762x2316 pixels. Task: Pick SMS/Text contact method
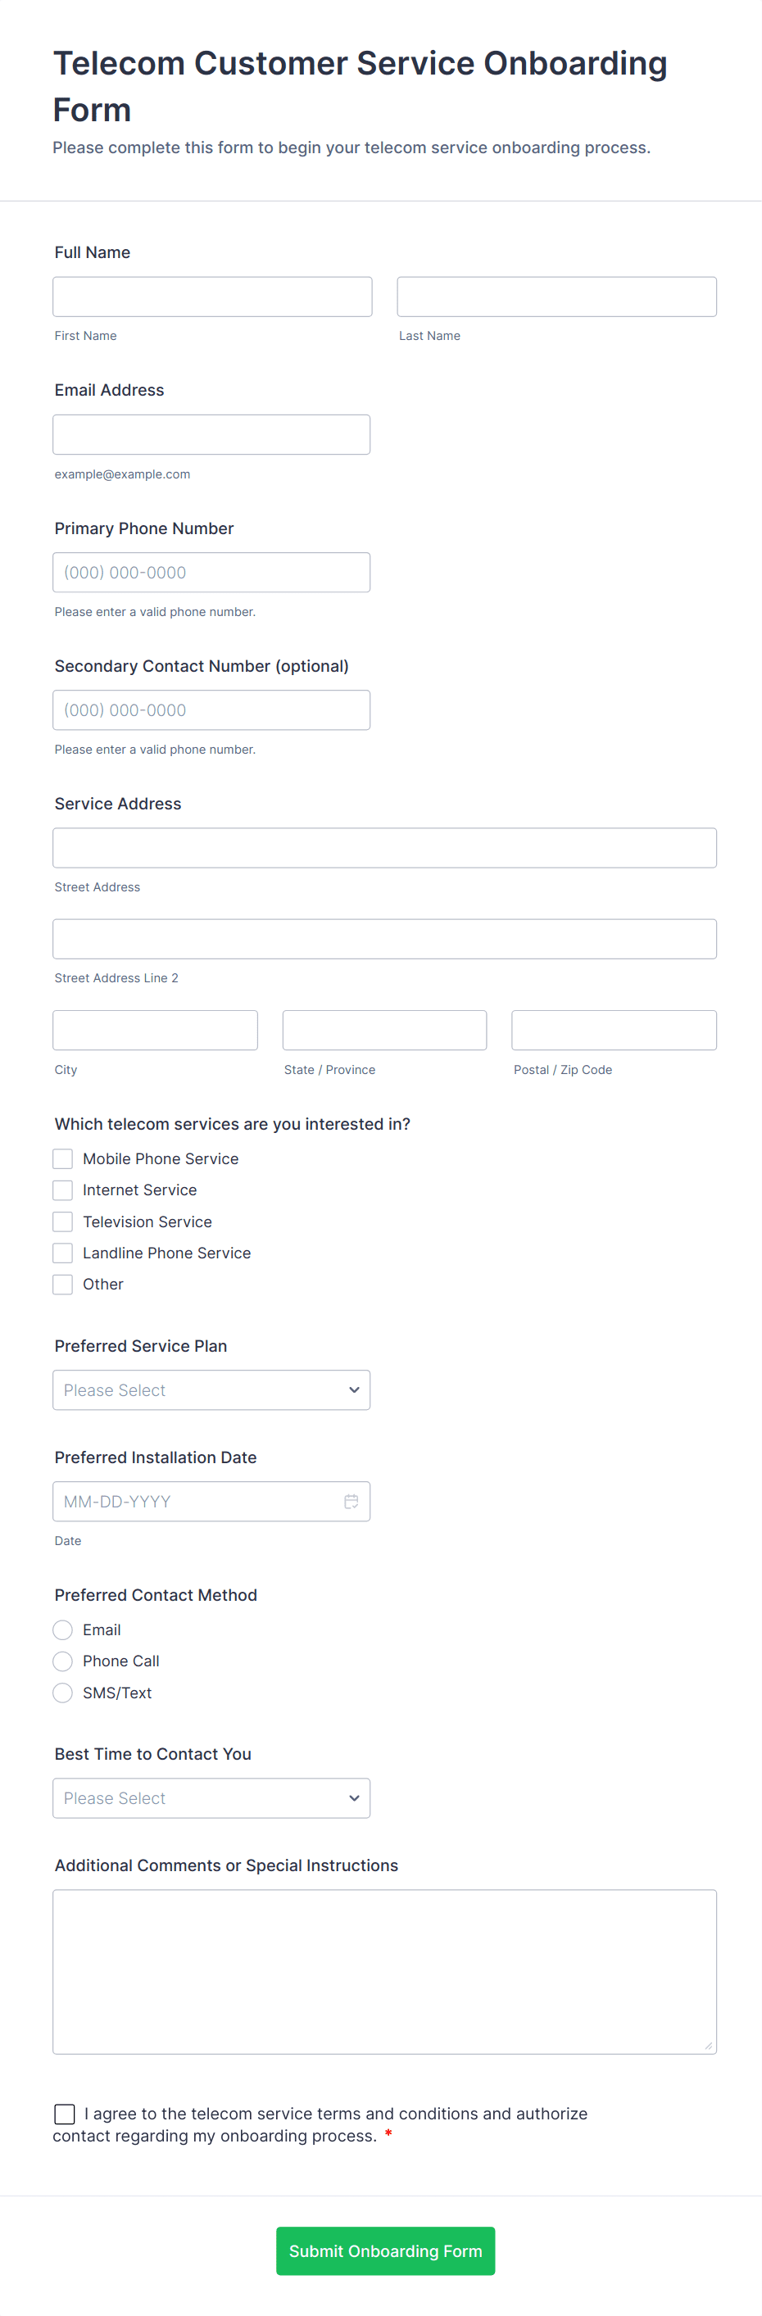[x=63, y=1693]
